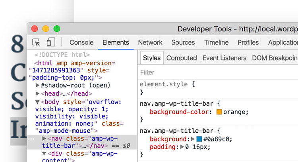298x162 pixels.
Task: Expand the head element node
Action: (37, 93)
